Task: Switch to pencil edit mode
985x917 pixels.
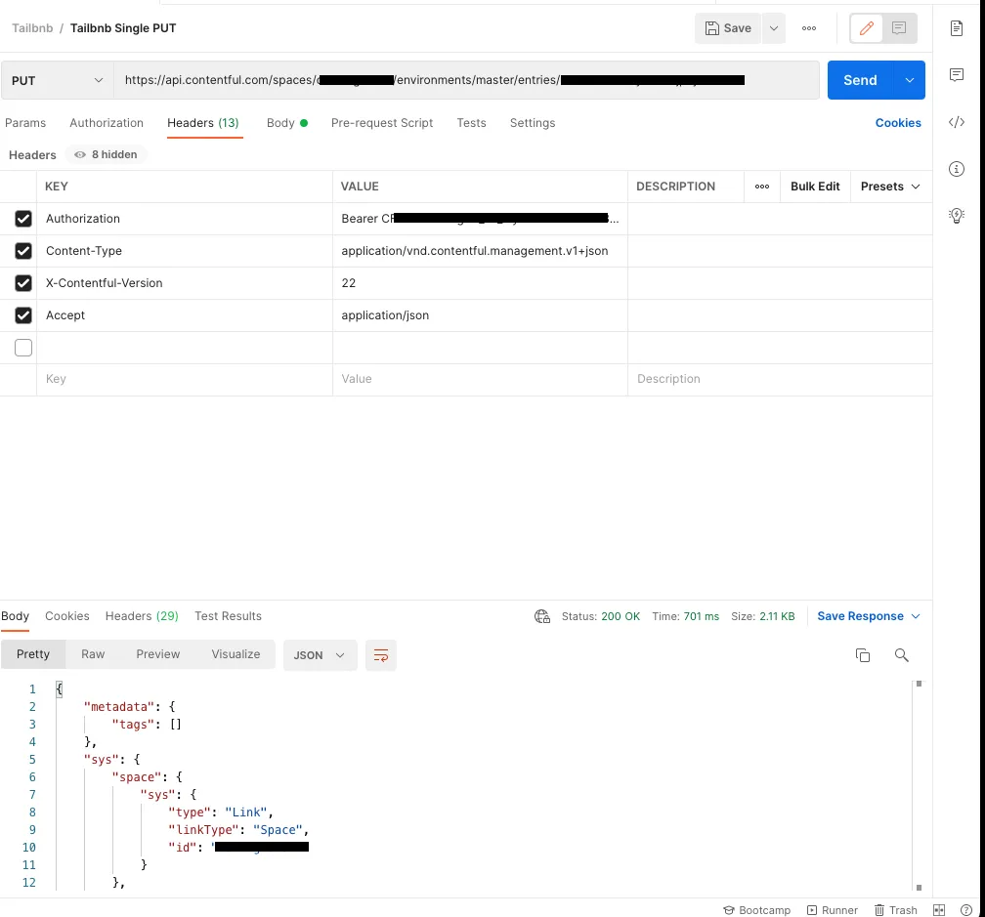Action: click(x=866, y=28)
